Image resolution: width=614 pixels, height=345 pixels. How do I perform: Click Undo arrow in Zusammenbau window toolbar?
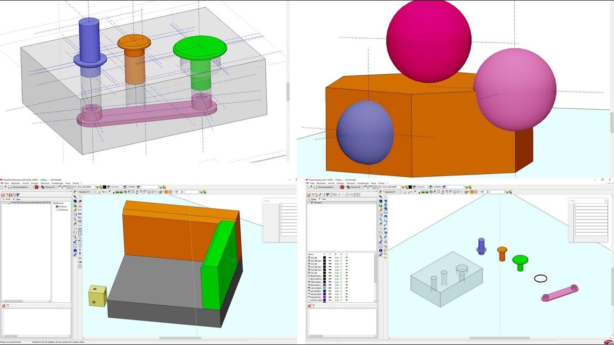366,187
